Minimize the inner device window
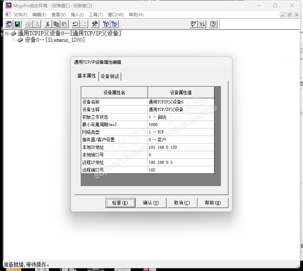 pos(282,15)
